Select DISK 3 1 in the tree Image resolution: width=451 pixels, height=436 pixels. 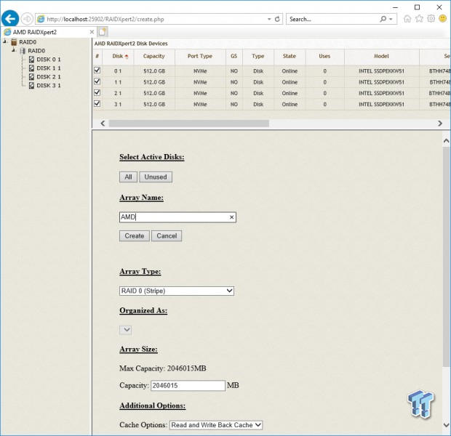point(48,85)
